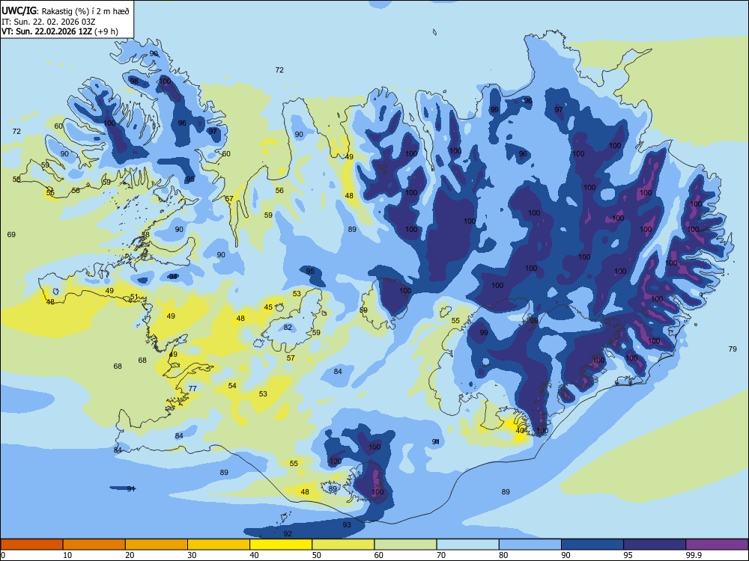Click the title 'UWC/IG: Rakastig (%) í 2 m hæð'
Viewport: 749px width, 561px height.
(65, 10)
